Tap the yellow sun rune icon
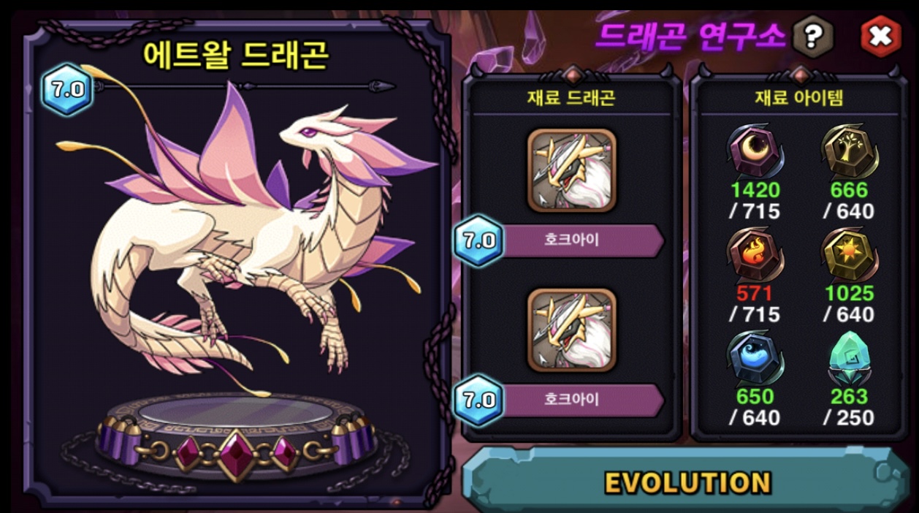The height and width of the screenshot is (513, 919). click(x=849, y=255)
